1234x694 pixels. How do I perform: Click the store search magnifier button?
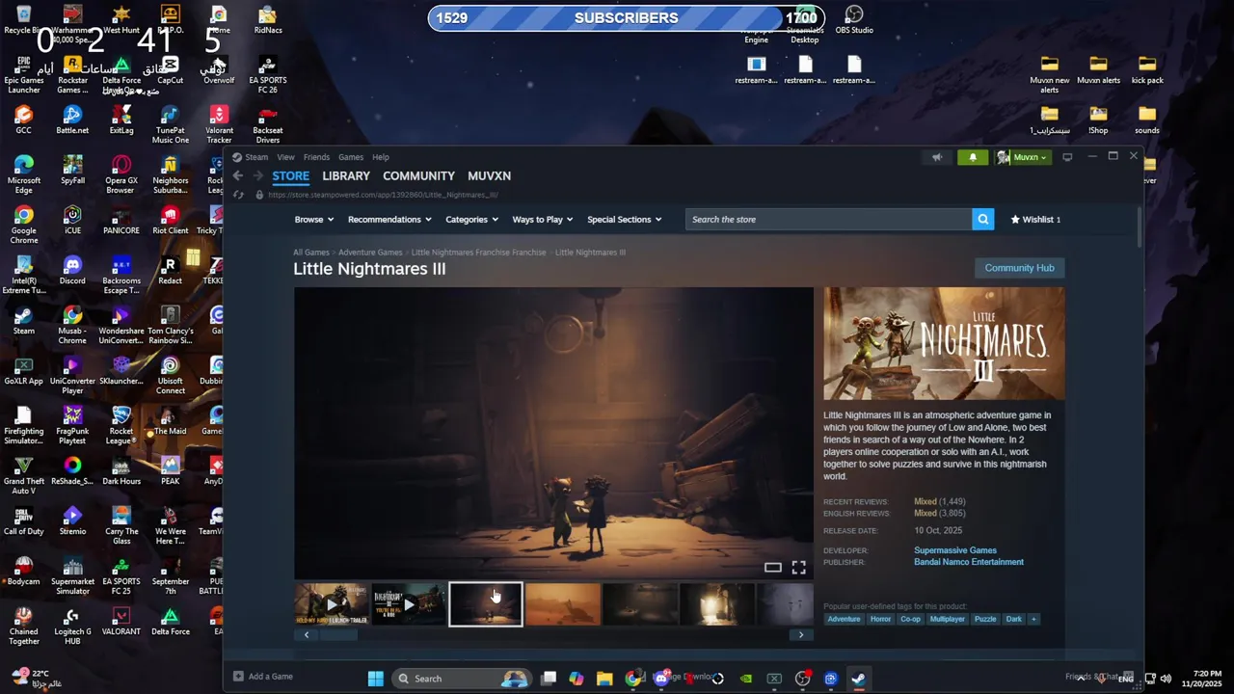pyautogui.click(x=983, y=220)
